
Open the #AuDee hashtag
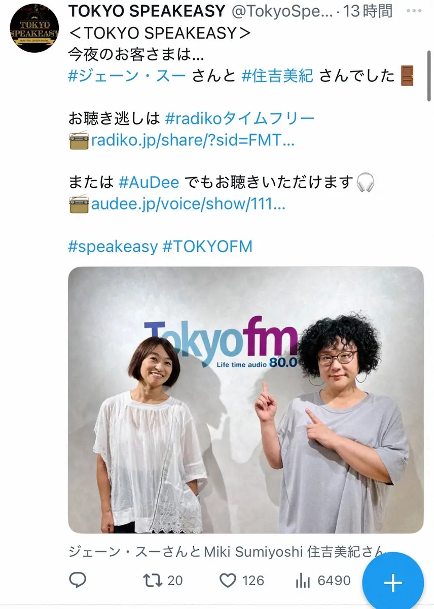tap(150, 182)
